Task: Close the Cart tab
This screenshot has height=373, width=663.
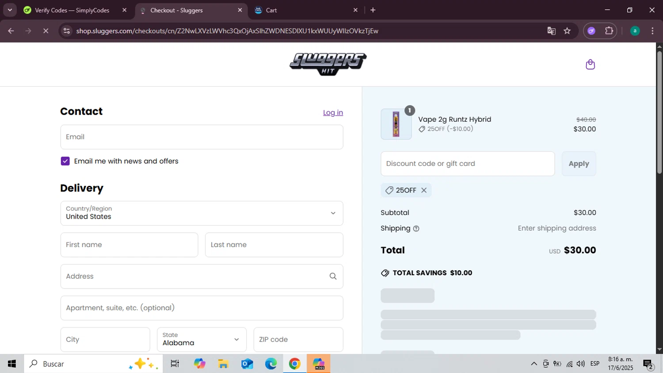Action: click(355, 10)
